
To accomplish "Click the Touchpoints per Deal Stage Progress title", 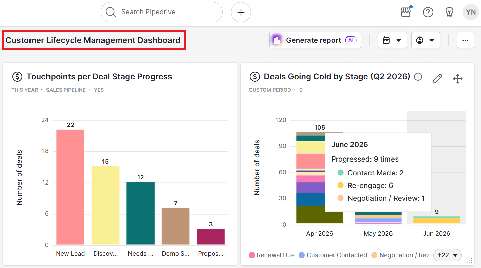I will click(x=99, y=77).
